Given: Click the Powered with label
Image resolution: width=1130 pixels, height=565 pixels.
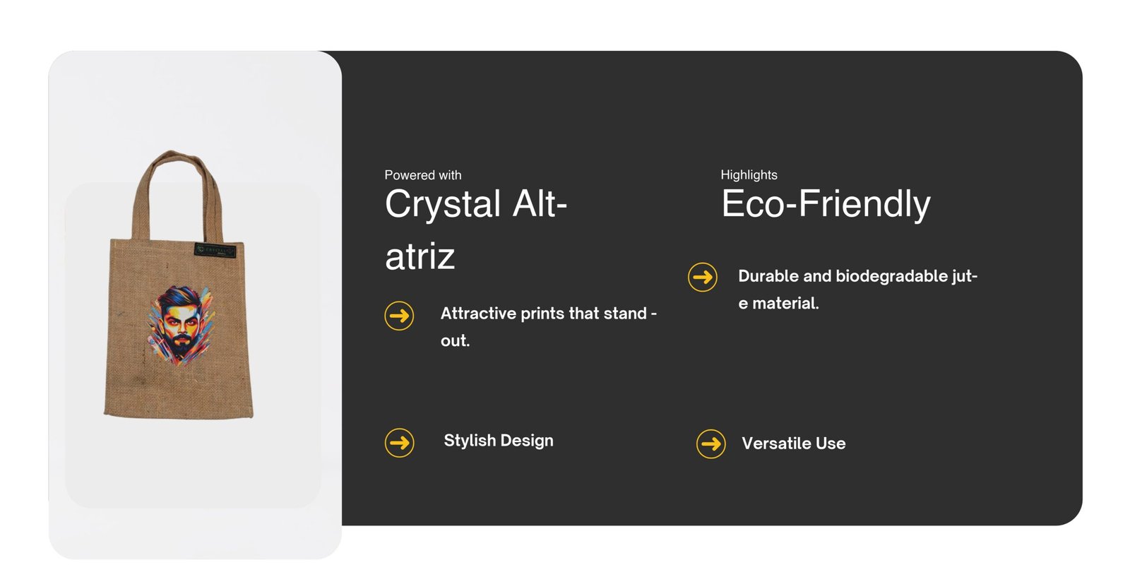Looking at the screenshot, I should [x=422, y=175].
